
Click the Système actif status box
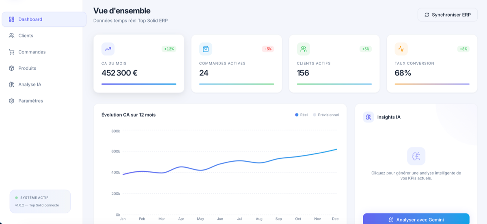(40, 201)
